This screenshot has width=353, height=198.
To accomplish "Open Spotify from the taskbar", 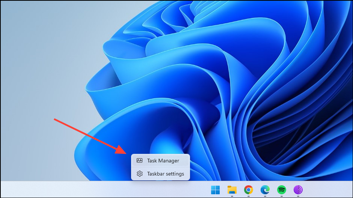I will coord(282,190).
